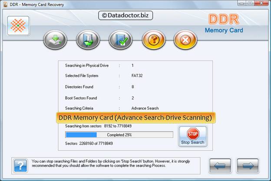Click the orange round exit X button
Image resolution: width=271 pixels, height=181 pixels.
point(185,40)
